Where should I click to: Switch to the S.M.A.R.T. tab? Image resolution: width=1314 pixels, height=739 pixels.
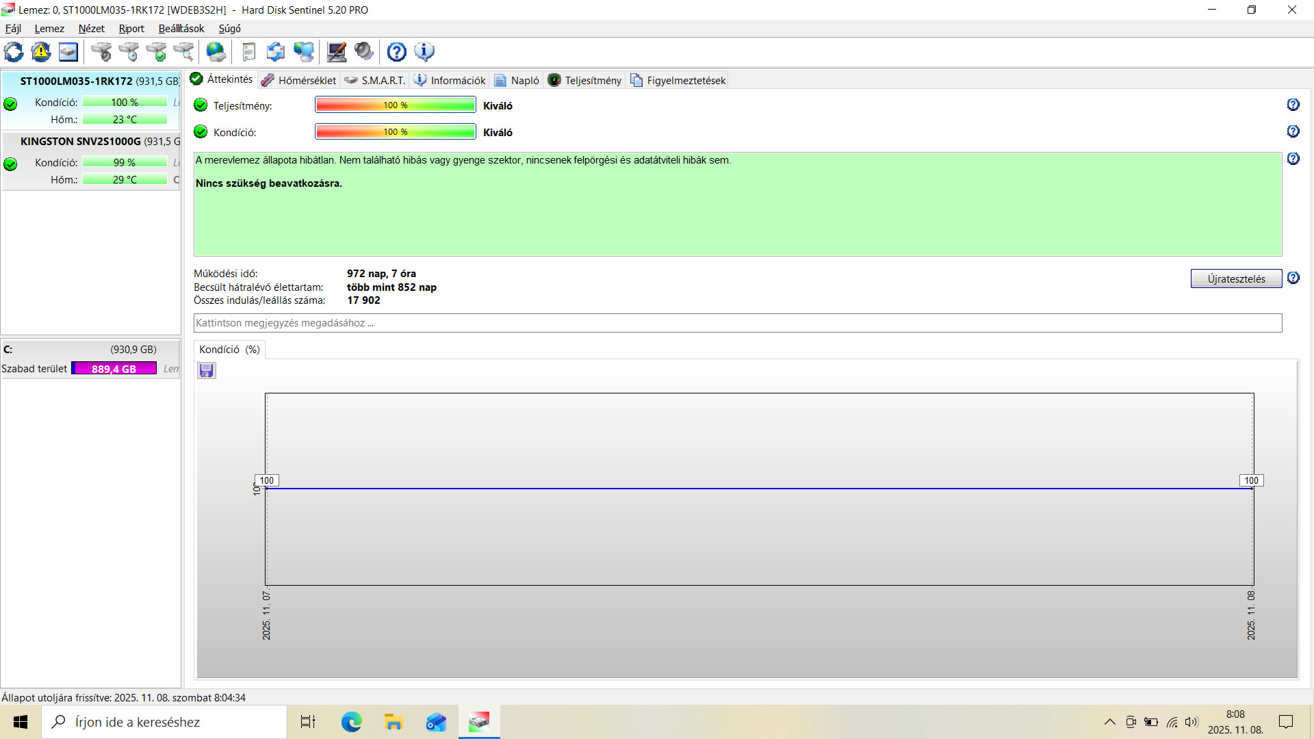pyautogui.click(x=376, y=81)
